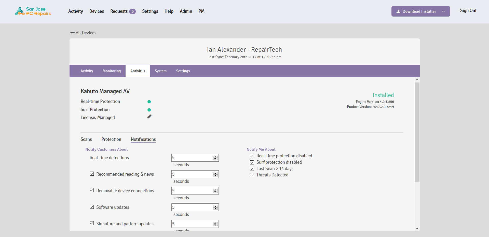Select the Notifications sub-tab
This screenshot has width=489, height=237.
[x=143, y=139]
